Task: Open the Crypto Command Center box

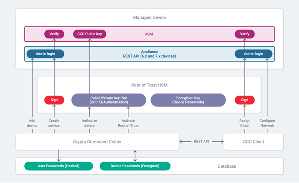Action: (97, 142)
